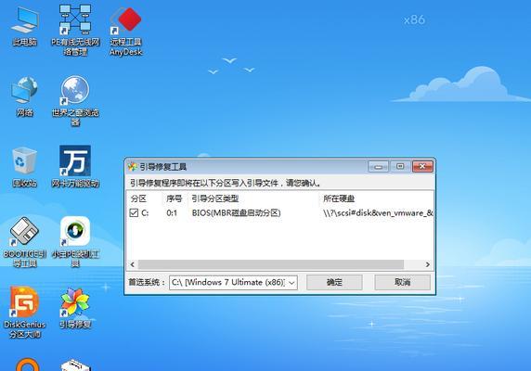Click the 回收站 recycle bin icon
Screen dimensions: 531x371
(x=24, y=167)
